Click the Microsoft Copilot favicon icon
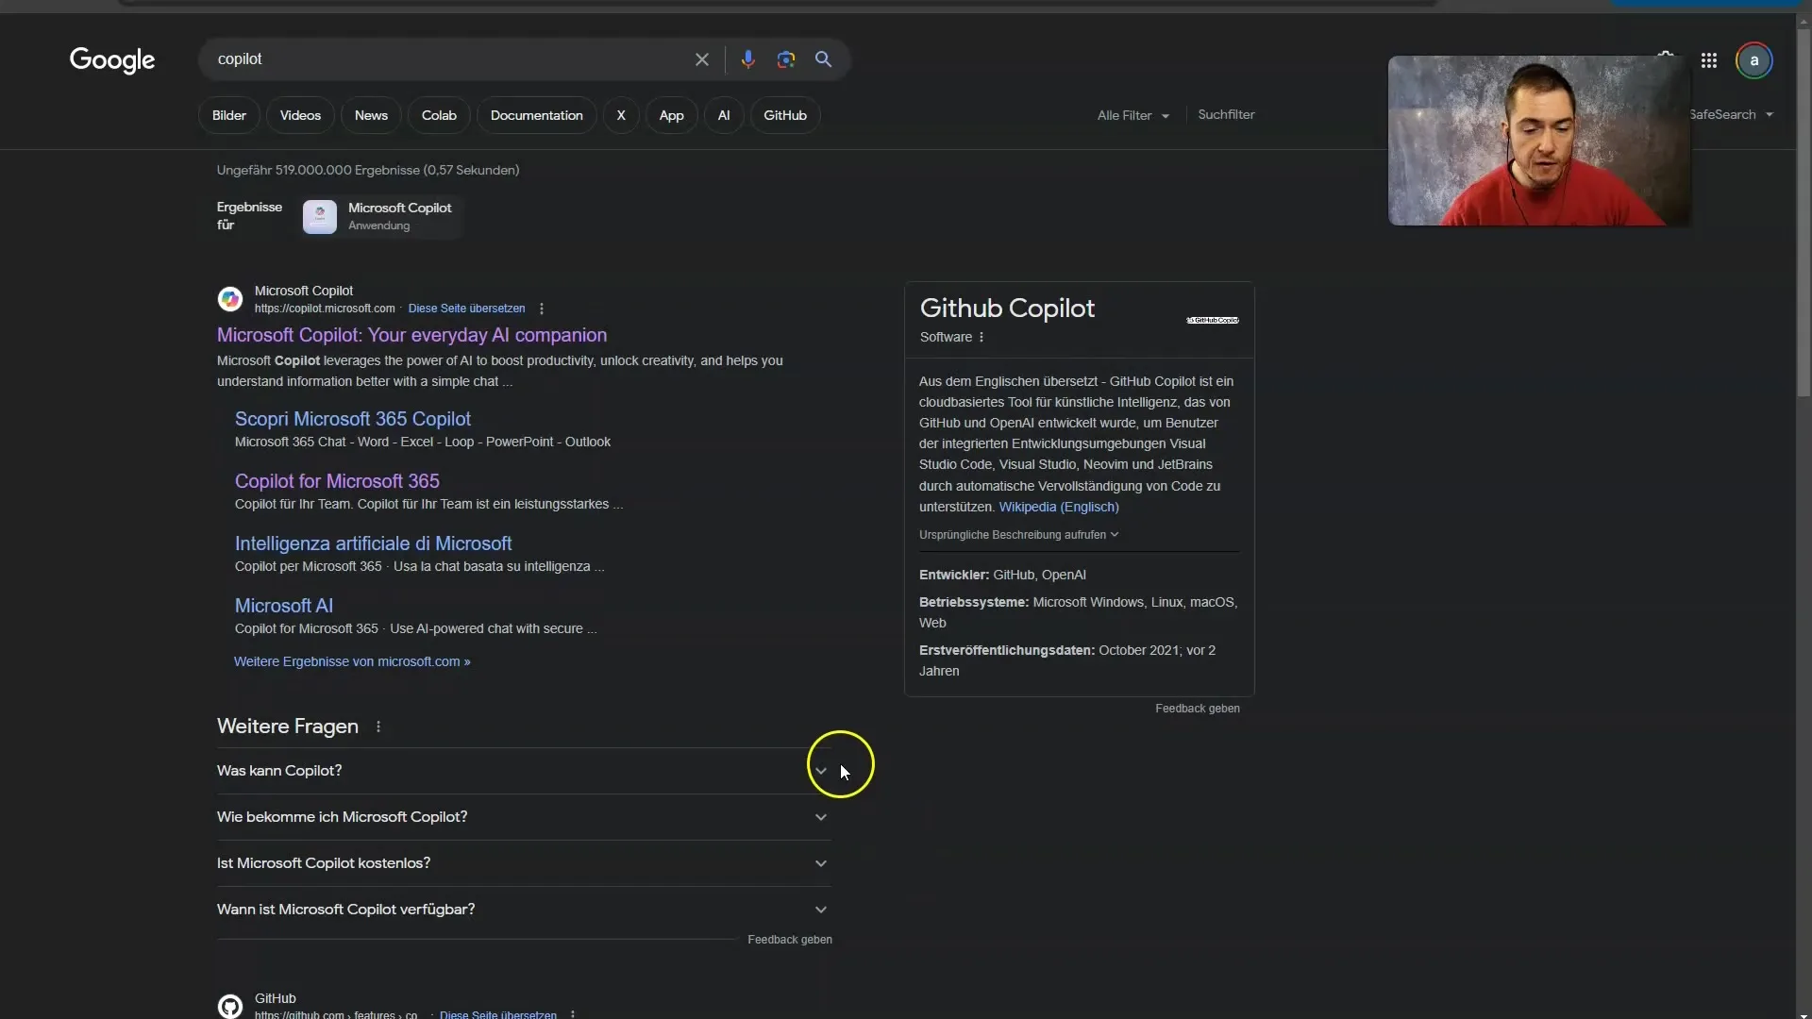 (x=230, y=298)
